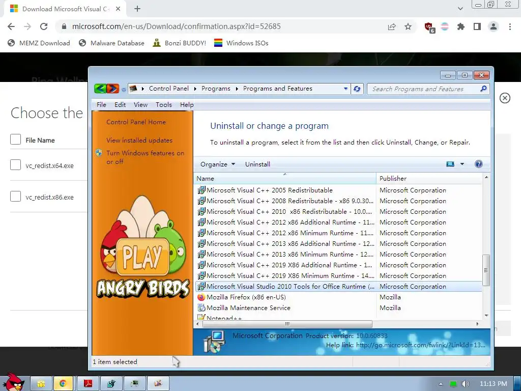Refresh the Programs and Features list

click(x=357, y=89)
